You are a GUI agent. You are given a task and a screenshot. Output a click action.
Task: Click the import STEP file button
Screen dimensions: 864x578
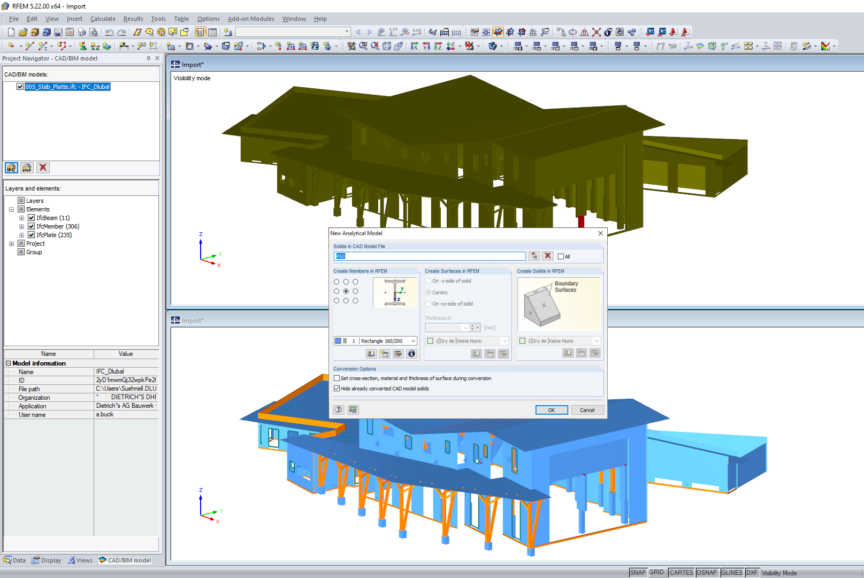[x=27, y=168]
